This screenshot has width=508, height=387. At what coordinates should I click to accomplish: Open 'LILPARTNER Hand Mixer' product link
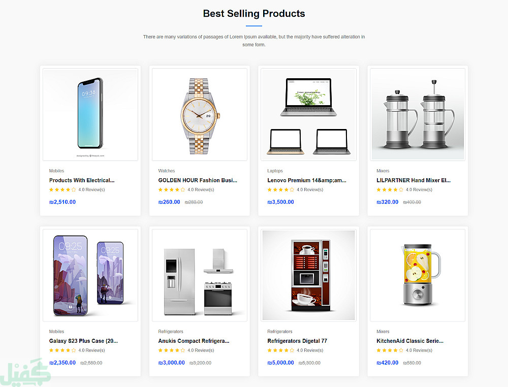[414, 180]
